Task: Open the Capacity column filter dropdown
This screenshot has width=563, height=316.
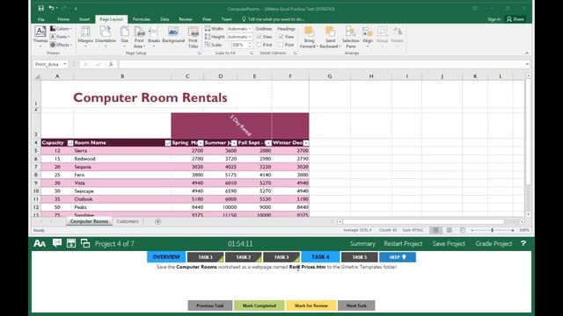Action: 70,143
